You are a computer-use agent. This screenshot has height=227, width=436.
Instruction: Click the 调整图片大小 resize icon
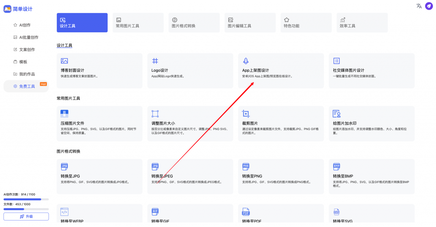155,114
